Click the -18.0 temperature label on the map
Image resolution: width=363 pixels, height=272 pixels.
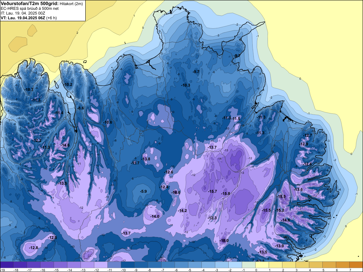pos(224,240)
